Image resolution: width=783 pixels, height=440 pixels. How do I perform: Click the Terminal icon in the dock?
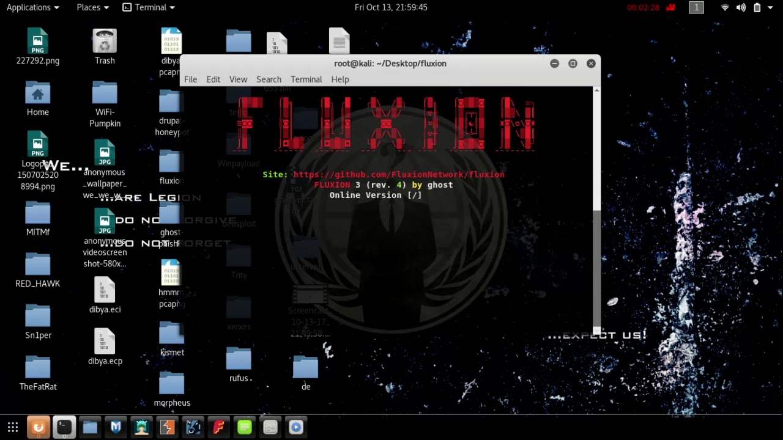64,427
